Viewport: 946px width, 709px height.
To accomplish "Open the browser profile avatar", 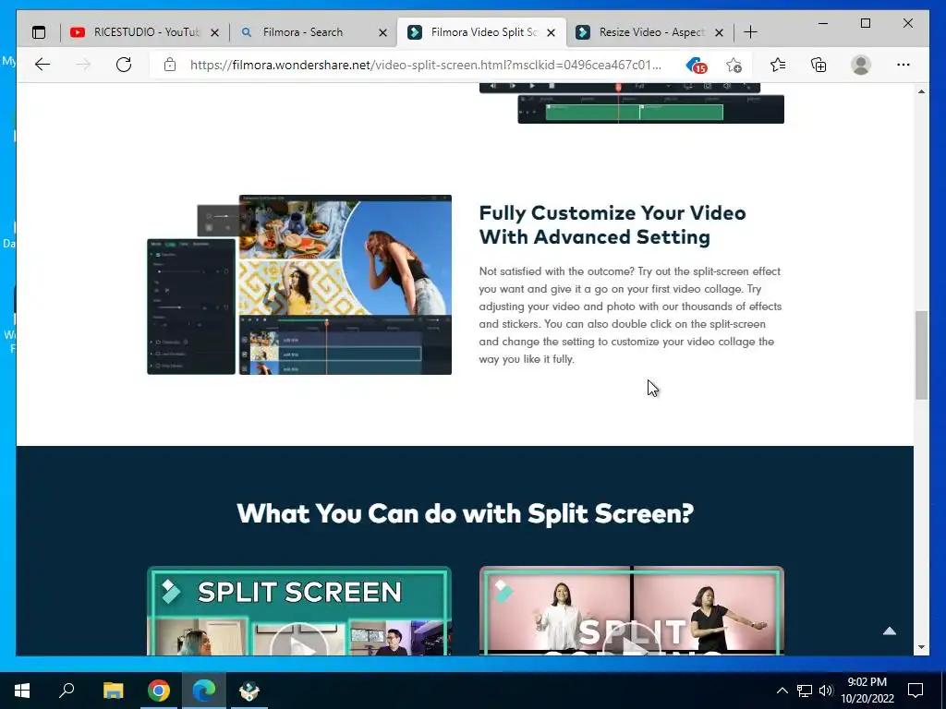I will (861, 65).
